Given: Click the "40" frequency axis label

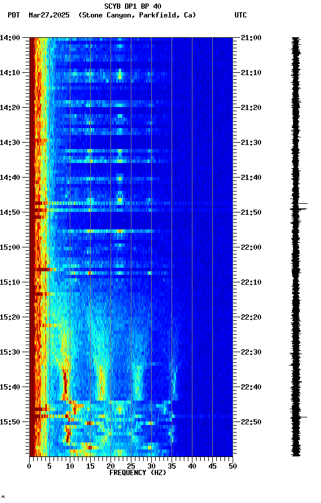Looking at the screenshot, I should [x=192, y=466].
